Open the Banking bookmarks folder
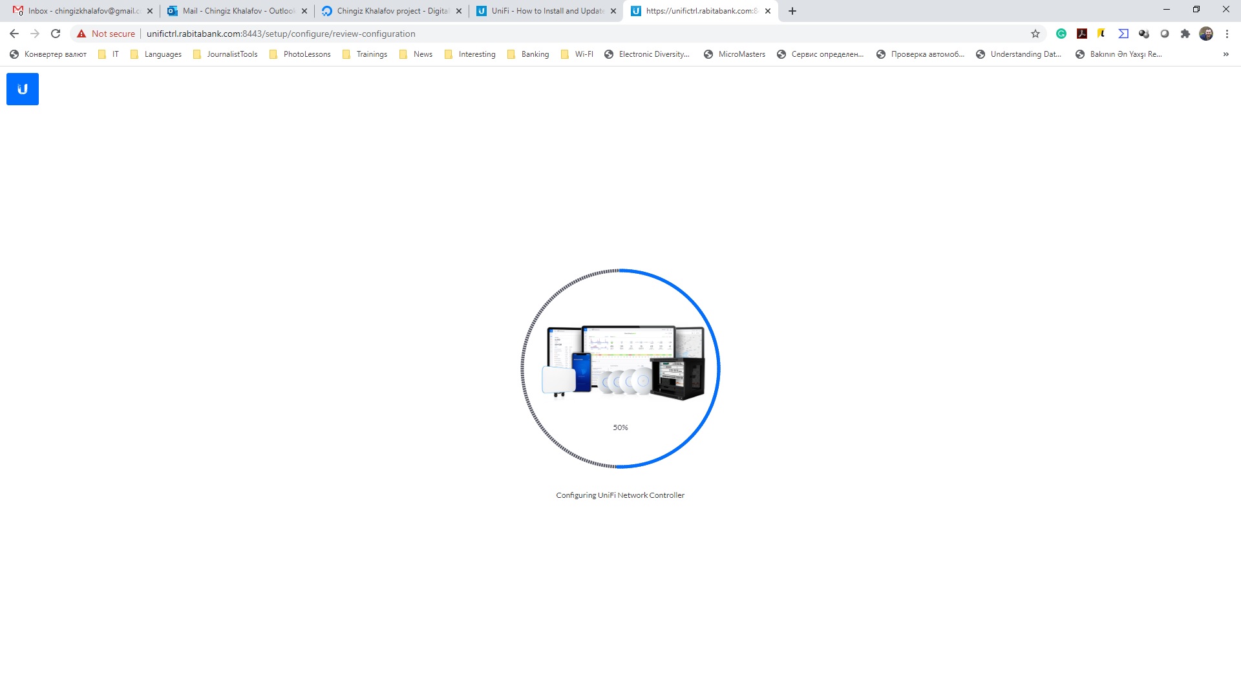1241x678 pixels. [528, 54]
